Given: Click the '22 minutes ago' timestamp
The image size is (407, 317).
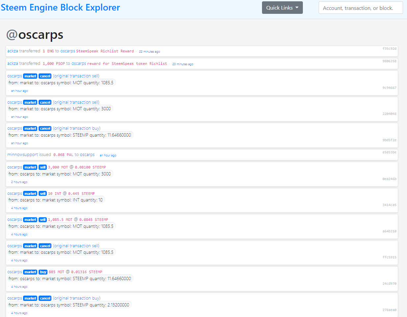Looking at the screenshot, I should click(x=149, y=52).
